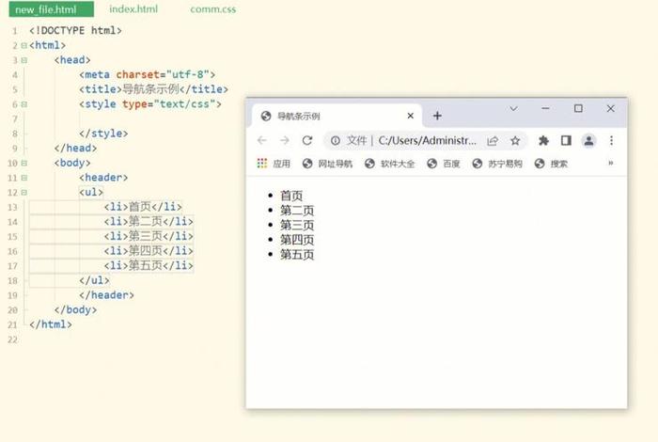The height and width of the screenshot is (442, 658).
Task: Click the 首页 list item in page
Action: click(x=291, y=196)
